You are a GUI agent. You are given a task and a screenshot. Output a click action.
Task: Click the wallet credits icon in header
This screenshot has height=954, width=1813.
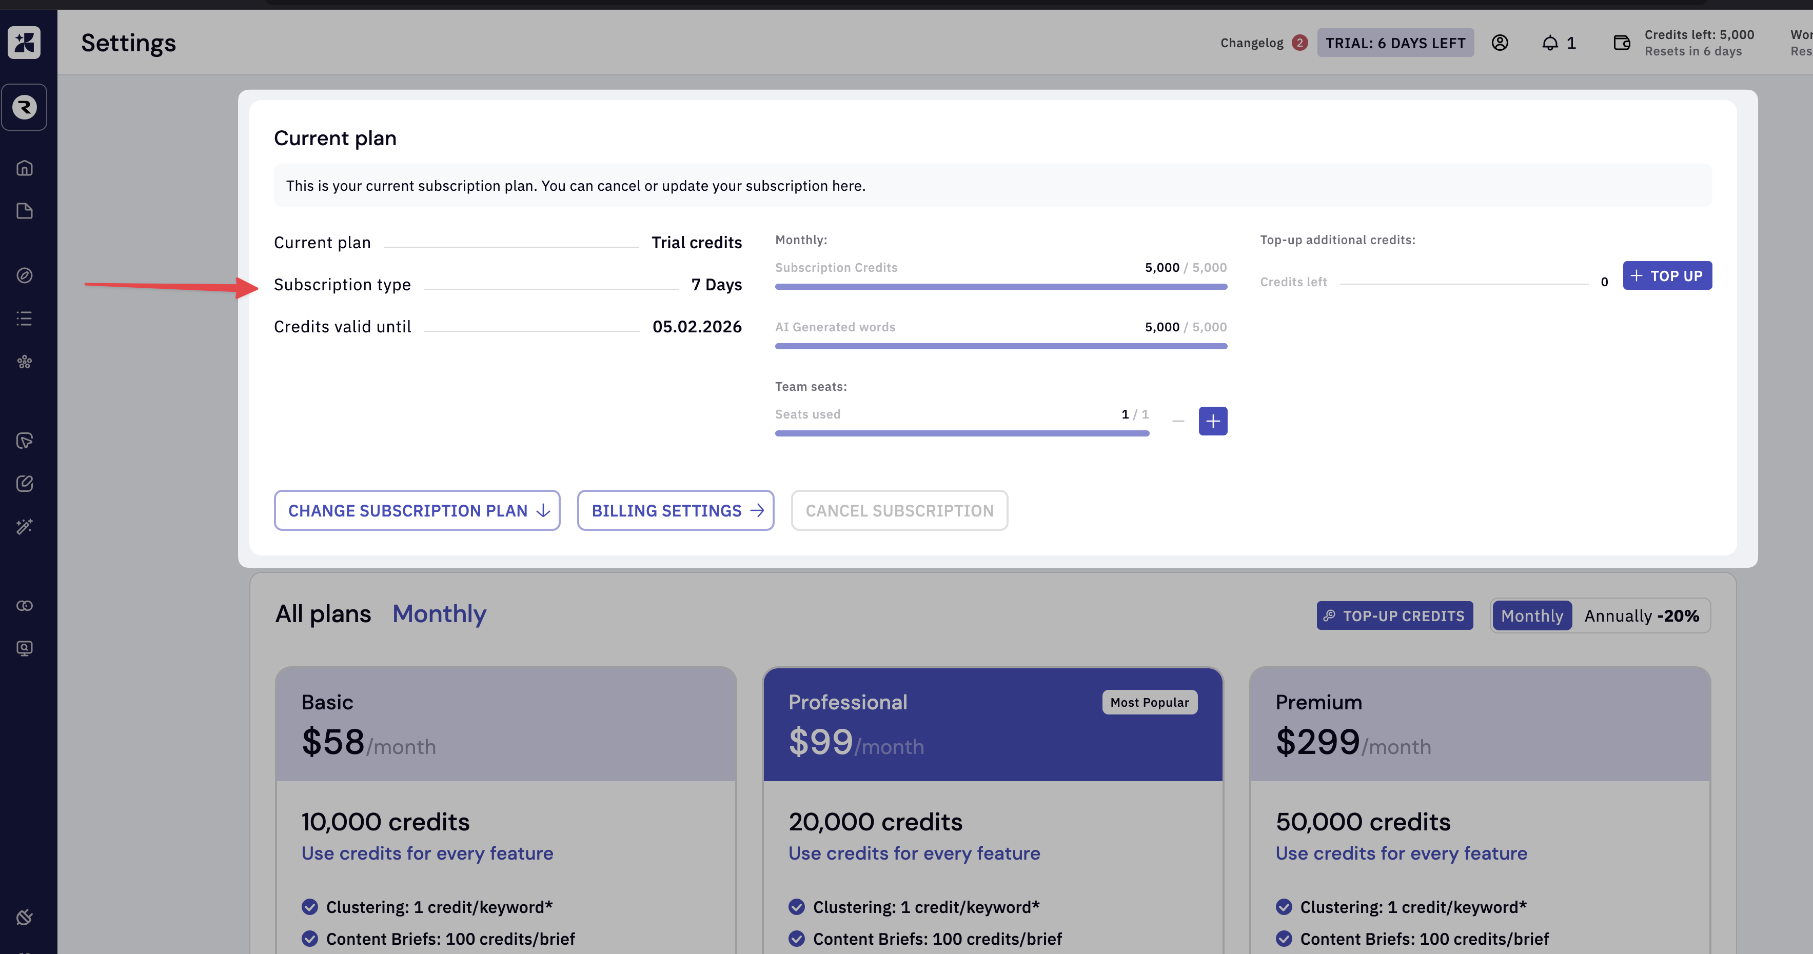1622,43
